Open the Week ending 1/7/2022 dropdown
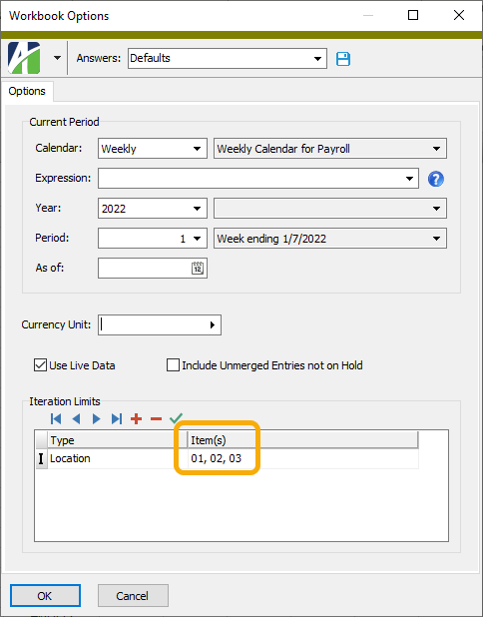The image size is (483, 617). 436,239
